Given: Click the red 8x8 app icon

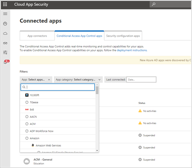Looking at the screenshot, I should 27,110.
